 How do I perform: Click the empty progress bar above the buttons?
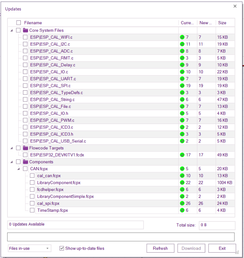pyautogui.click(x=121, y=237)
